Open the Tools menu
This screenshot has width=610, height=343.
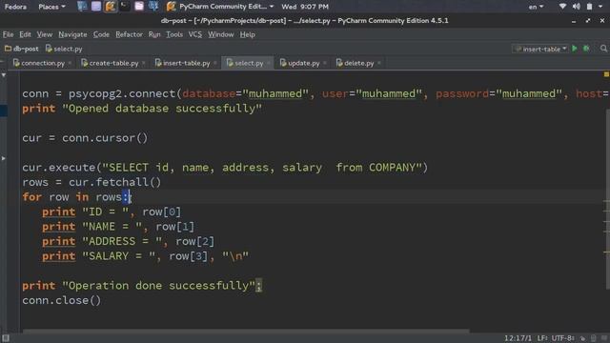174,34
